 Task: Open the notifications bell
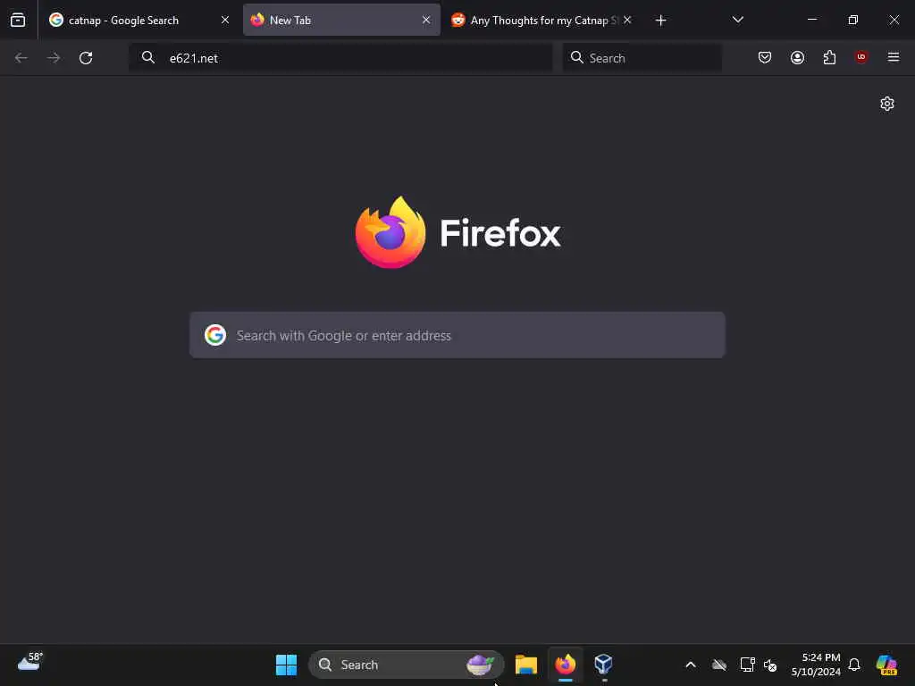854,665
